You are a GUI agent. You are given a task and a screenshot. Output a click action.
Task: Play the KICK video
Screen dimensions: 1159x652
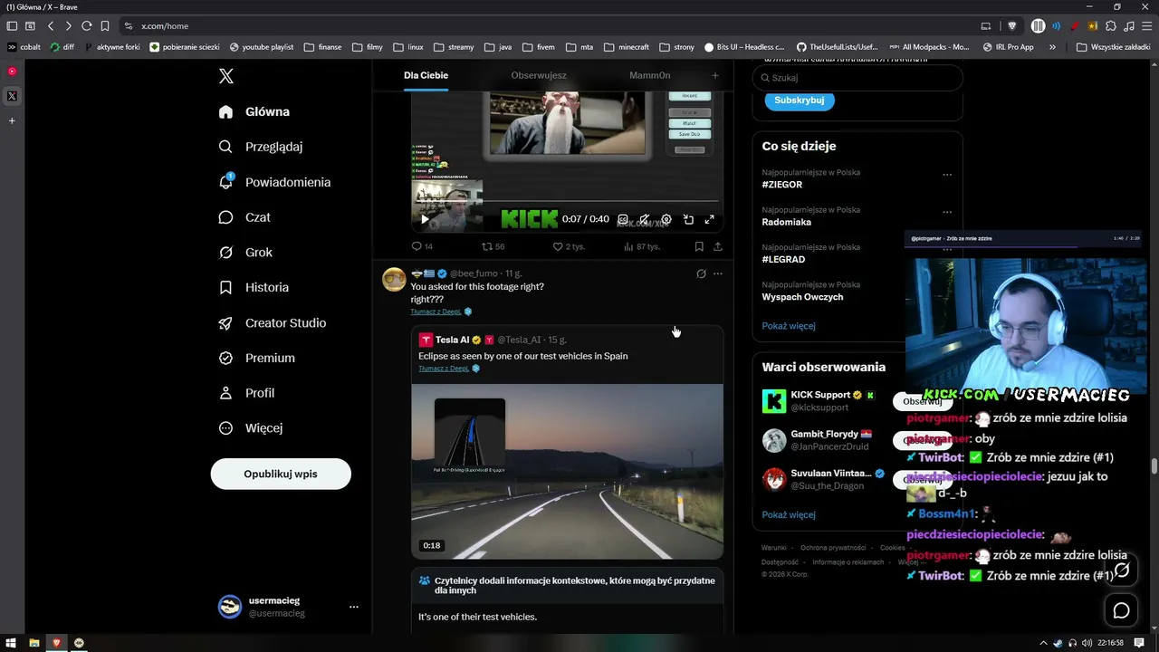[425, 219]
